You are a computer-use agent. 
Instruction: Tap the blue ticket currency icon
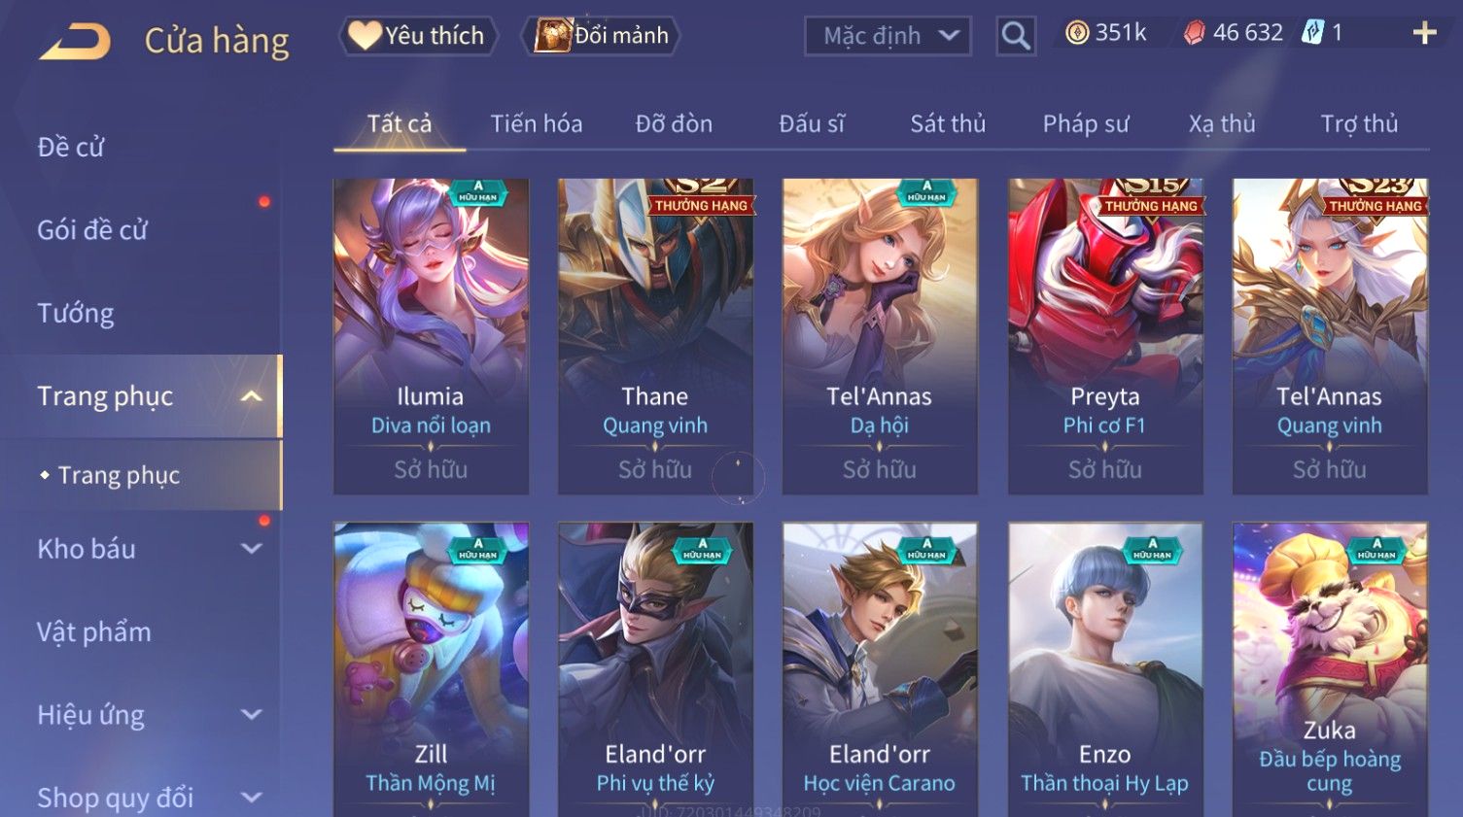coord(1312,33)
